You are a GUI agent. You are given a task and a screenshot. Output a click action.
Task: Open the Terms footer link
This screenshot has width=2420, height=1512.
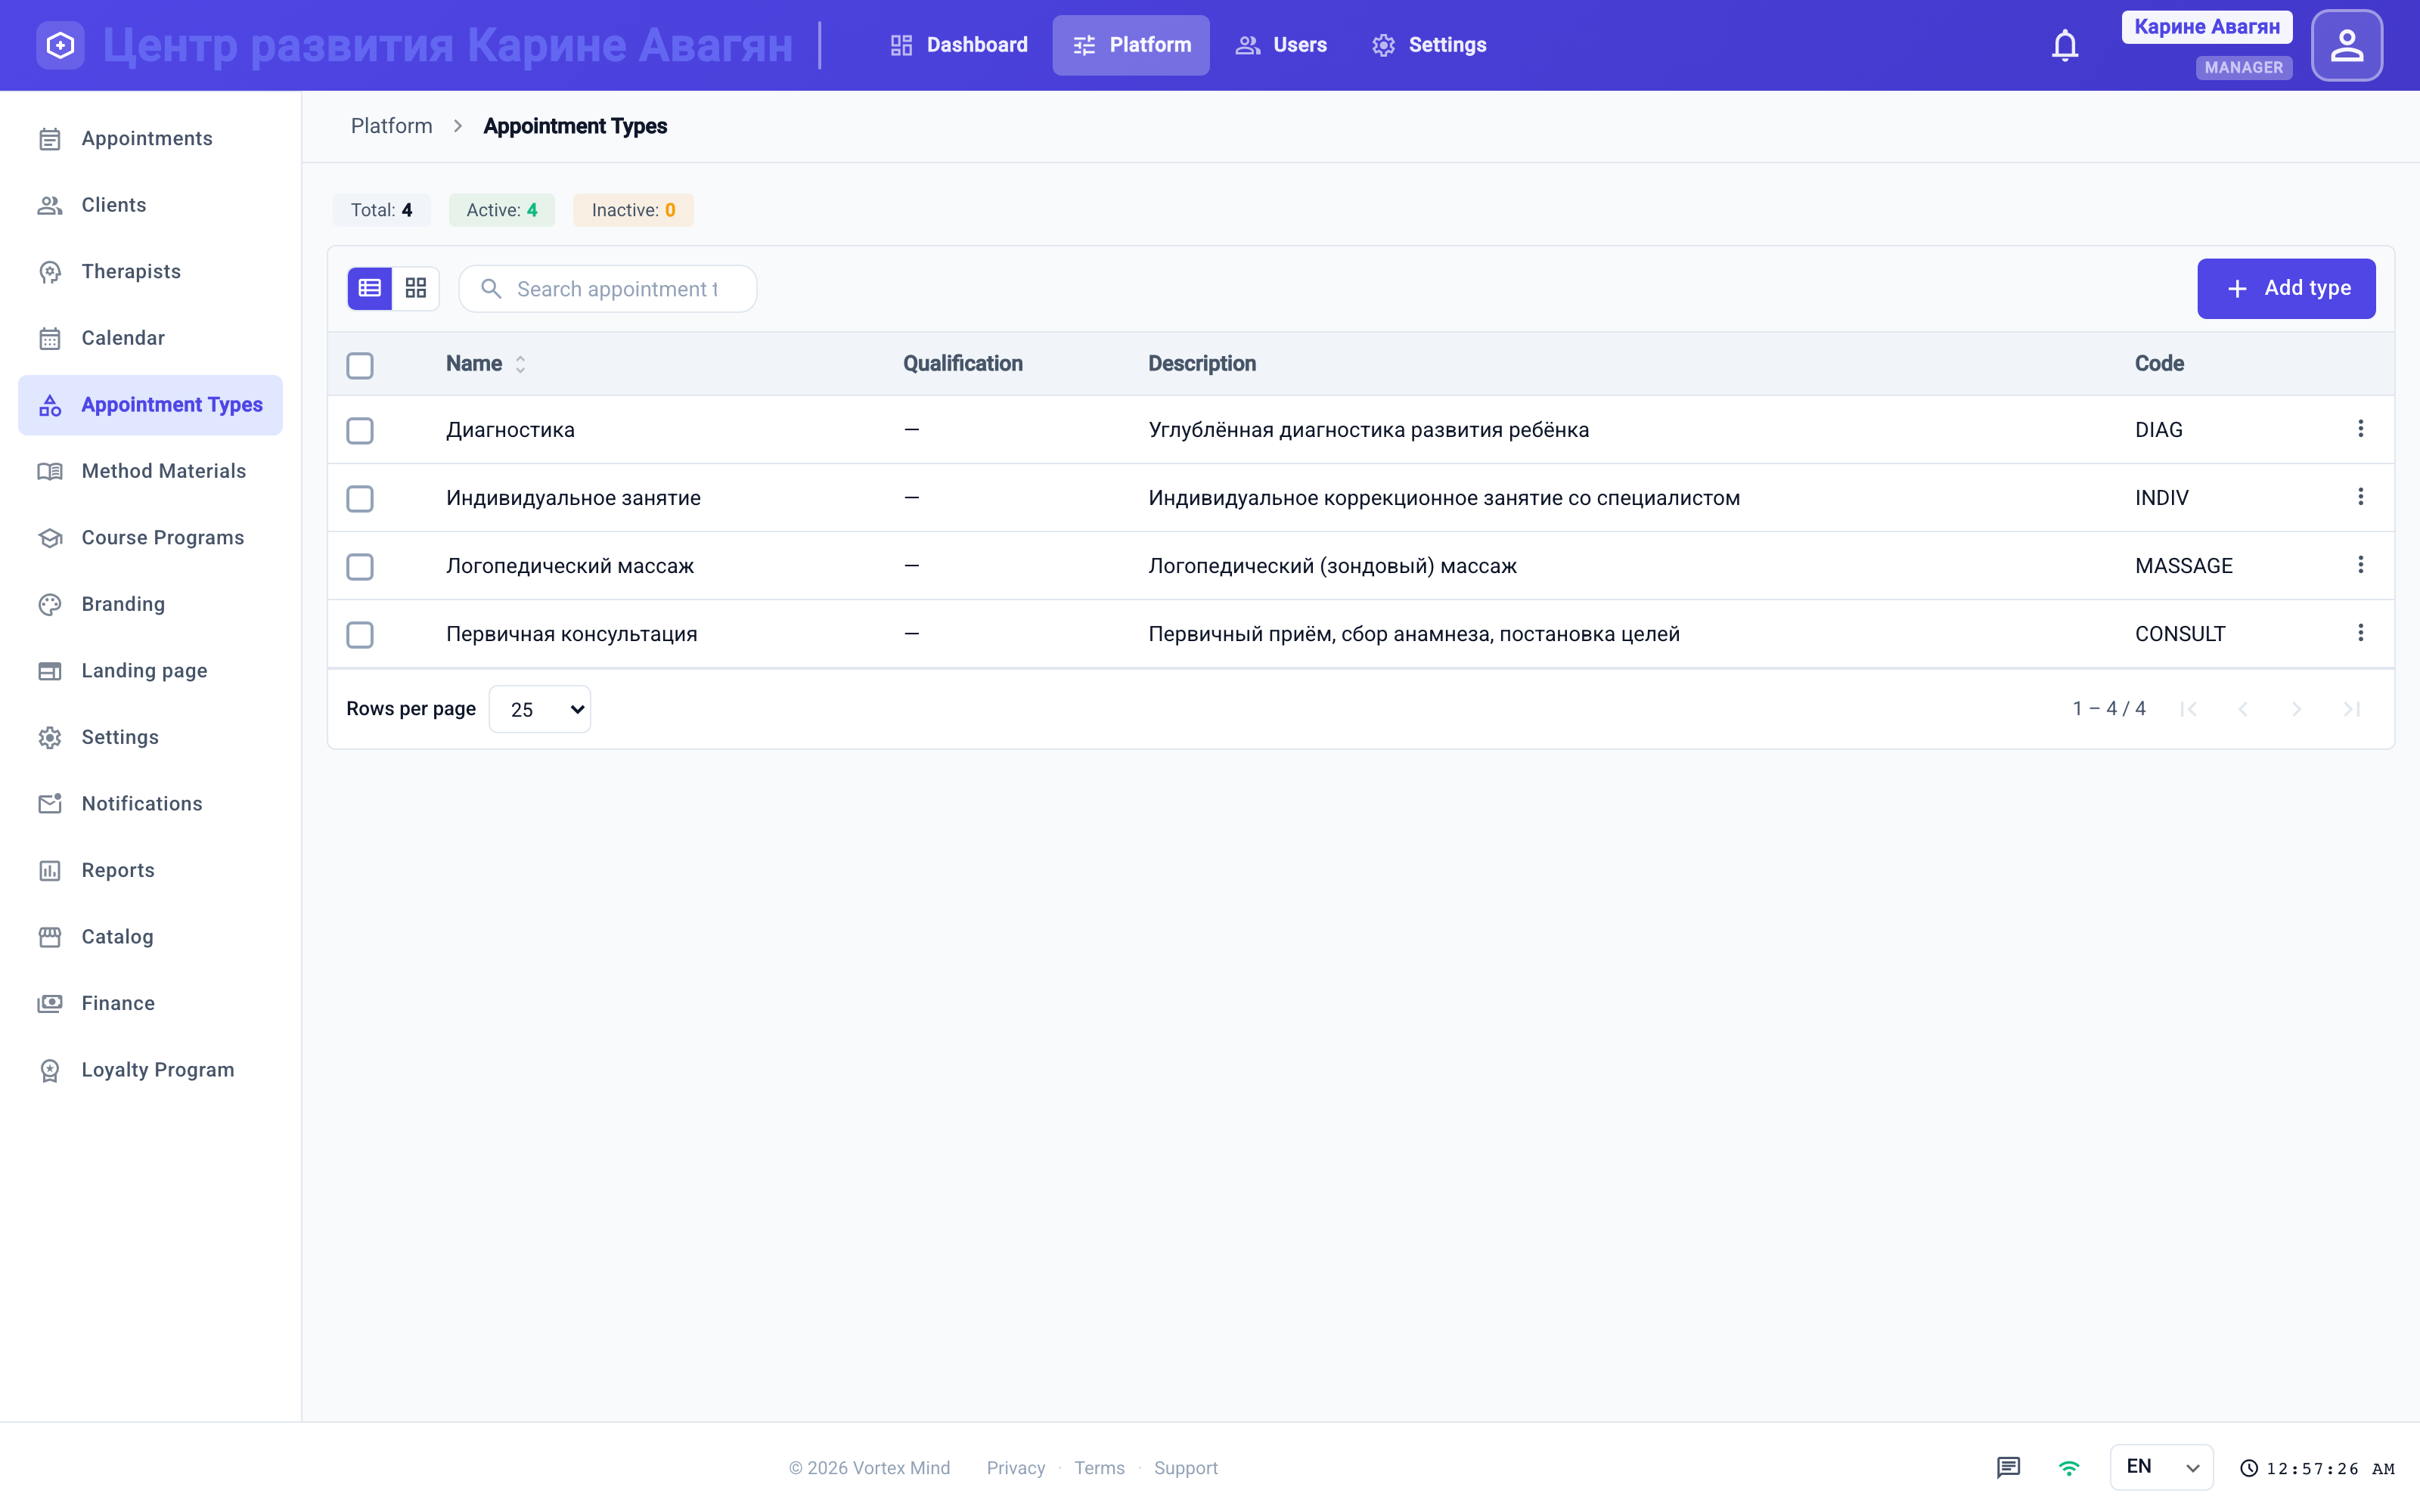(x=1099, y=1468)
